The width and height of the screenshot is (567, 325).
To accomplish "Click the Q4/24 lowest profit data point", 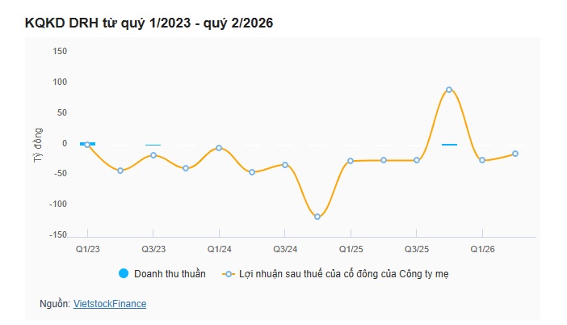I will [x=317, y=217].
